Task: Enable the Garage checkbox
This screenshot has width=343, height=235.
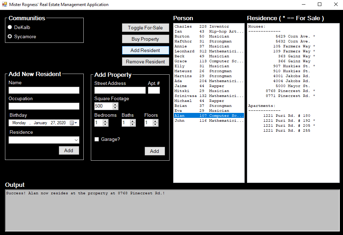Action: coord(97,139)
